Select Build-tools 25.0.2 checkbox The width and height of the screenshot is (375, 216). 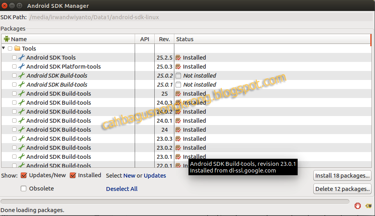click(x=15, y=76)
